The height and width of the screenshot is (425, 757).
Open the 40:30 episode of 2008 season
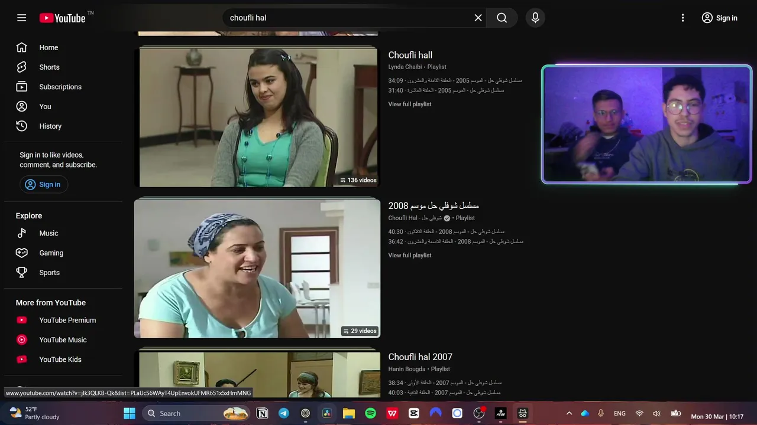click(447, 231)
